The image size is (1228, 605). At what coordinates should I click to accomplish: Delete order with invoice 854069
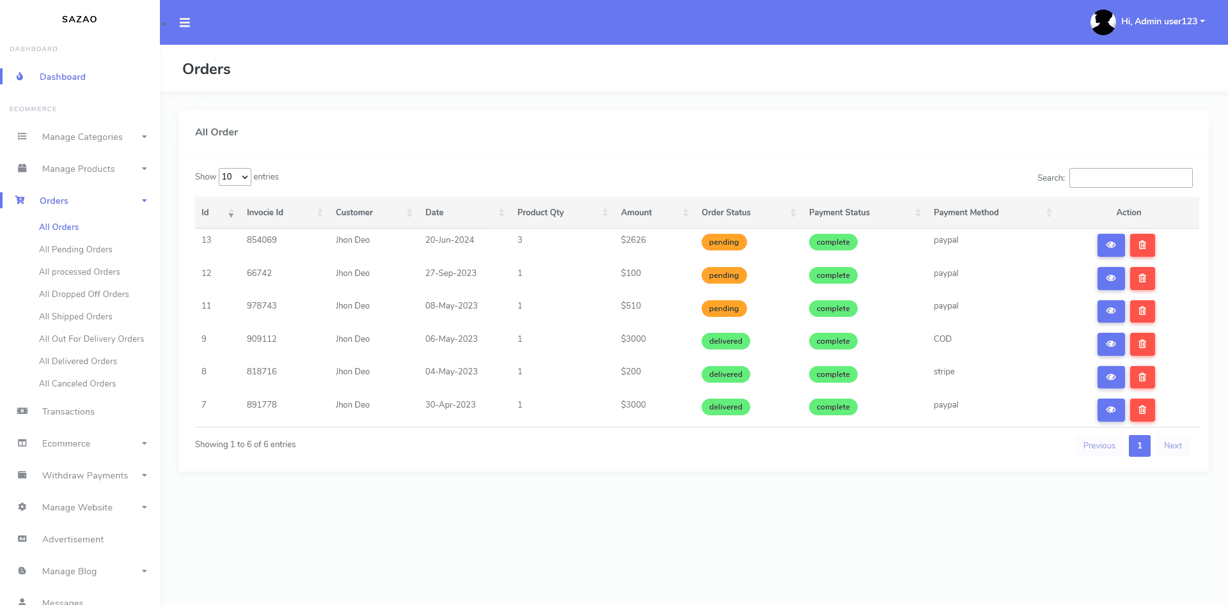pos(1142,245)
